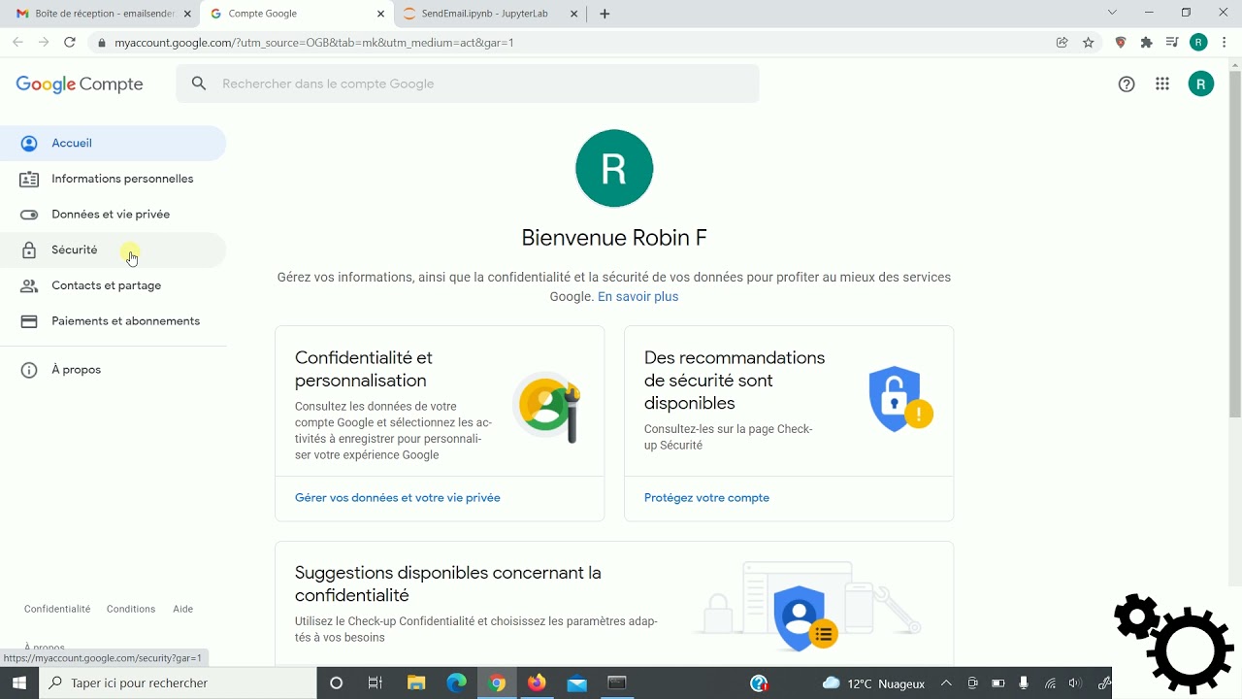This screenshot has height=699, width=1242.
Task: Open Cortana circle on taskbar
Action: tap(337, 683)
